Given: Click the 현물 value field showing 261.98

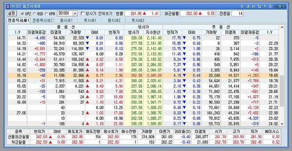Looking at the screenshot, I should click(142, 14).
